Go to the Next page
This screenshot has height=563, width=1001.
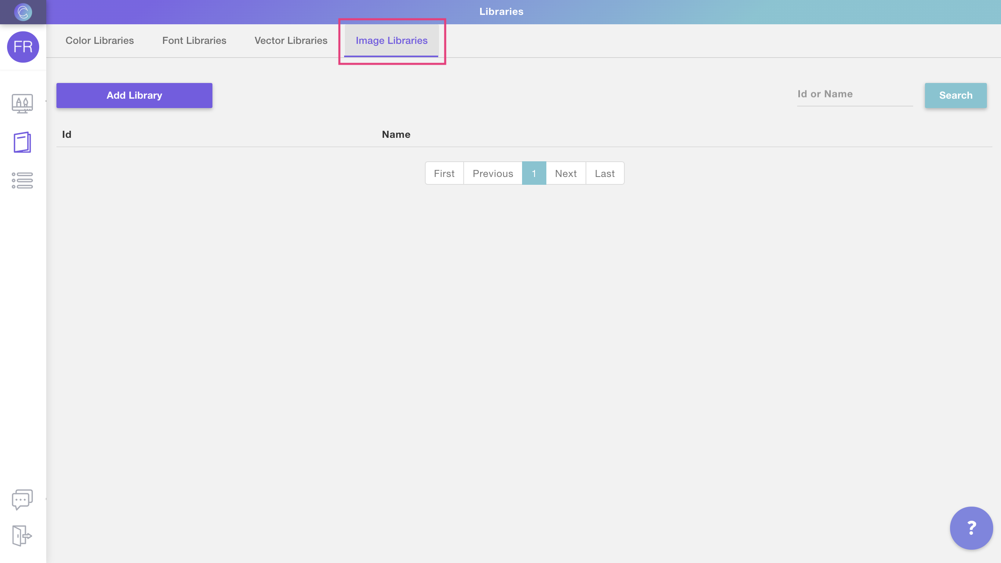pos(566,173)
